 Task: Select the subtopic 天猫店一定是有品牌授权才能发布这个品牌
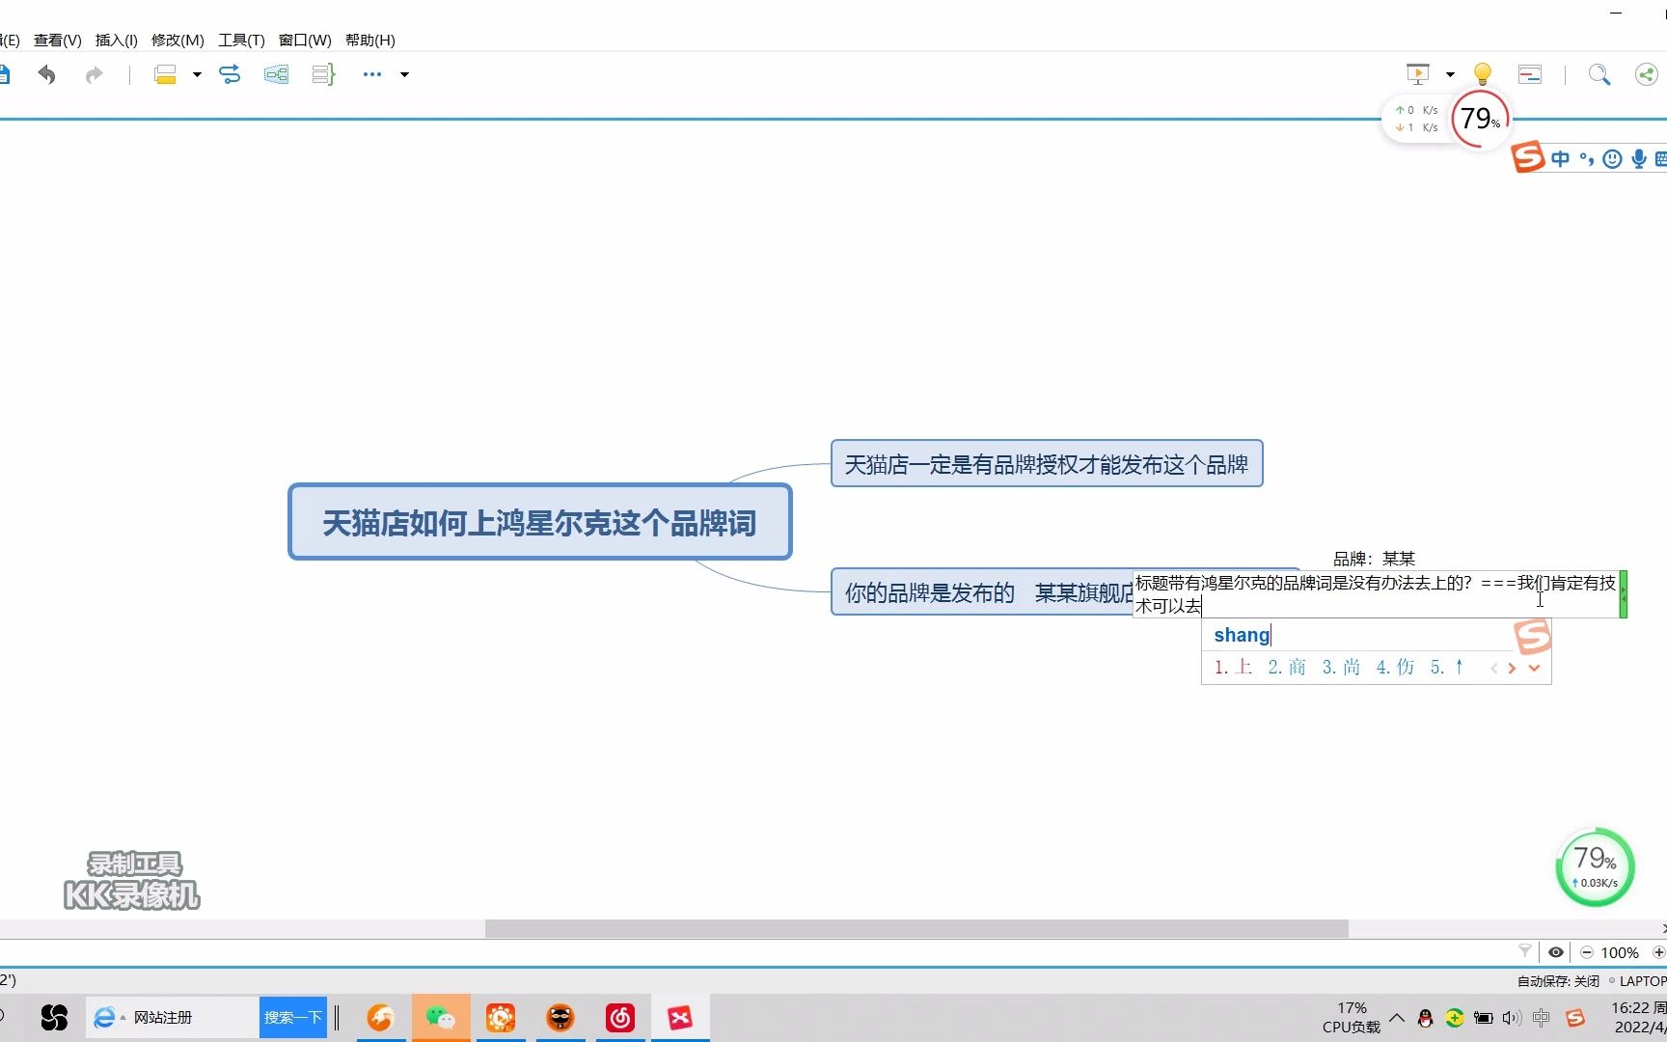click(x=1047, y=464)
